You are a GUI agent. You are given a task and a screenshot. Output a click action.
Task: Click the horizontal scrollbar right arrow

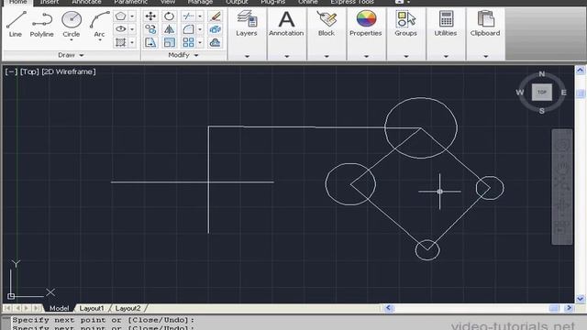[569, 308]
